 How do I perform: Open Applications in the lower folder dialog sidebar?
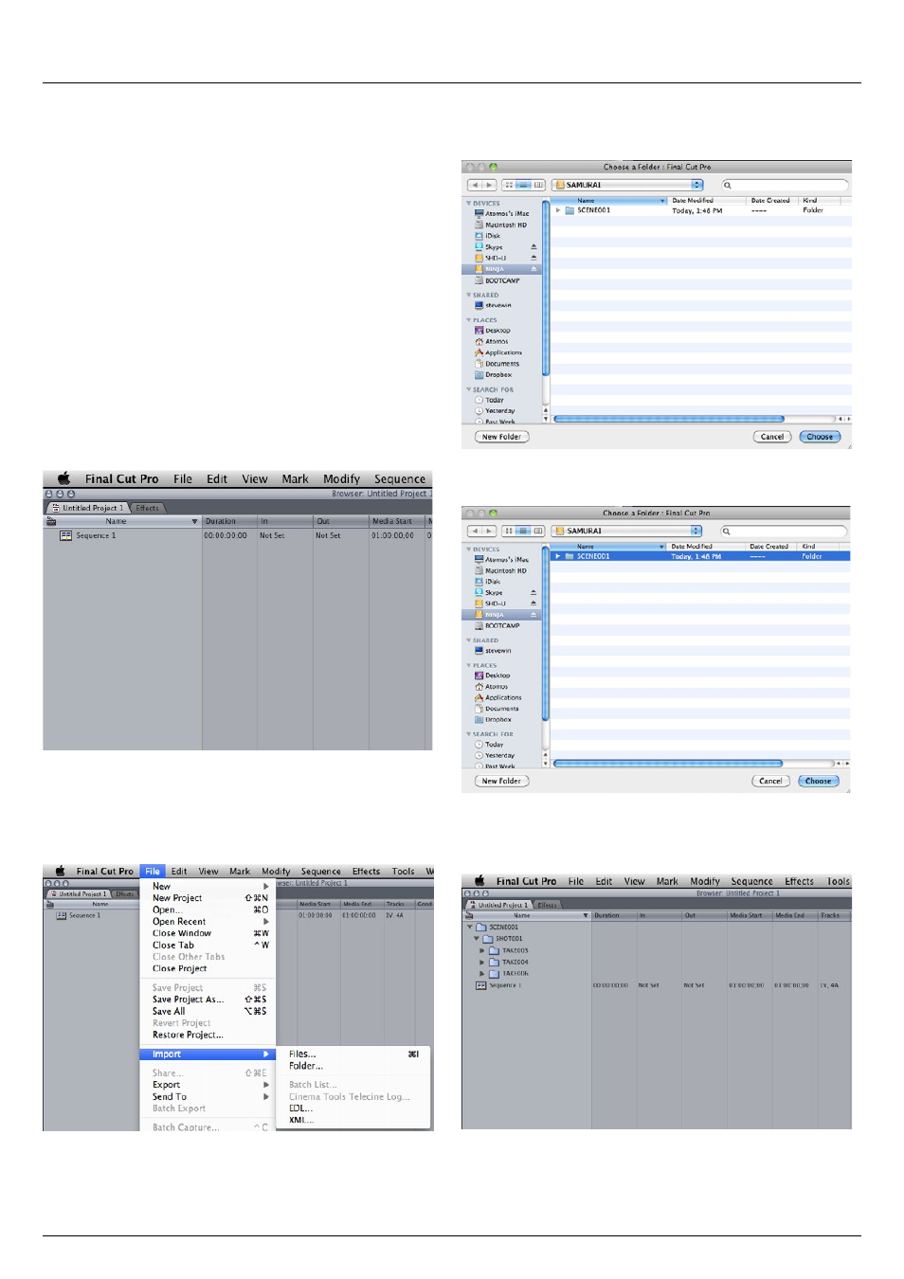(x=497, y=697)
